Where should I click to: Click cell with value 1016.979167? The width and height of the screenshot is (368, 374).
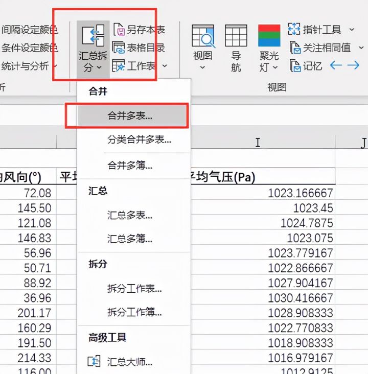(x=263, y=358)
